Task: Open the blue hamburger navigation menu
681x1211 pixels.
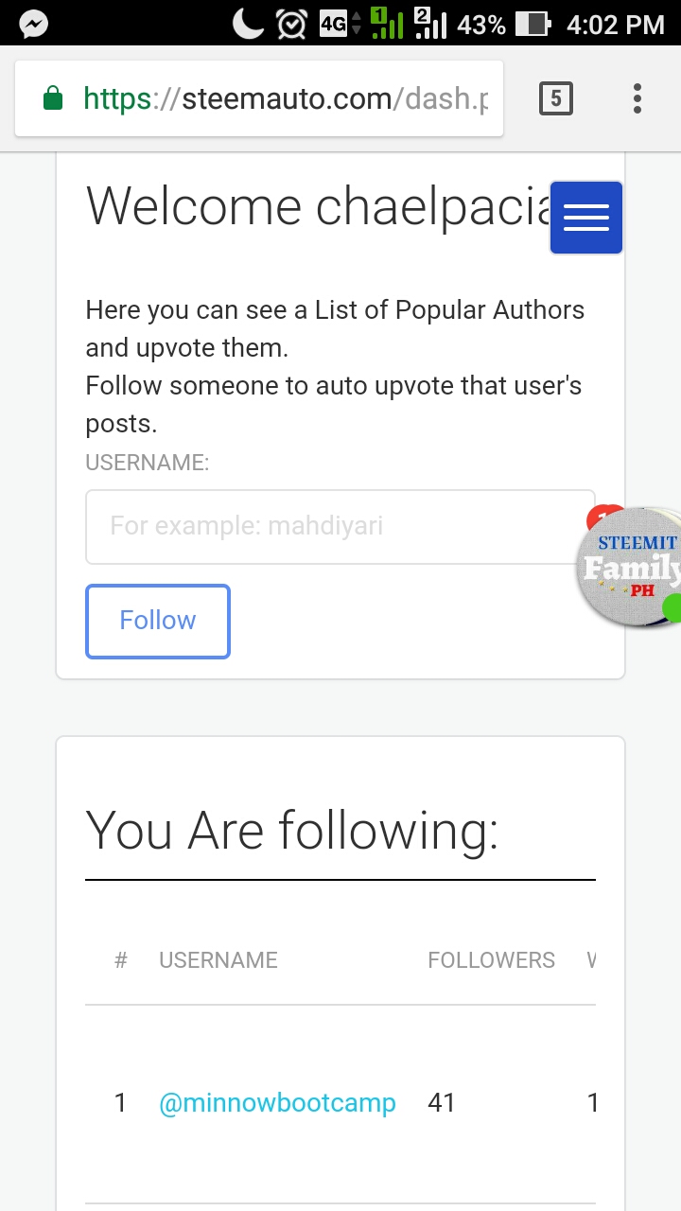Action: click(x=586, y=218)
